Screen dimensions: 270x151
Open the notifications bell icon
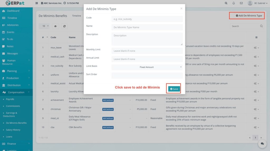click(234, 3)
